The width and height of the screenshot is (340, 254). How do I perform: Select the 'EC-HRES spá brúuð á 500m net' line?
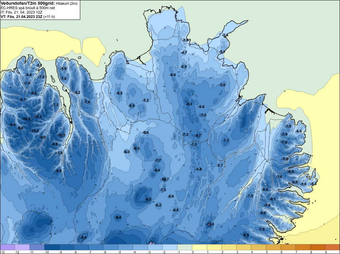pos(28,8)
